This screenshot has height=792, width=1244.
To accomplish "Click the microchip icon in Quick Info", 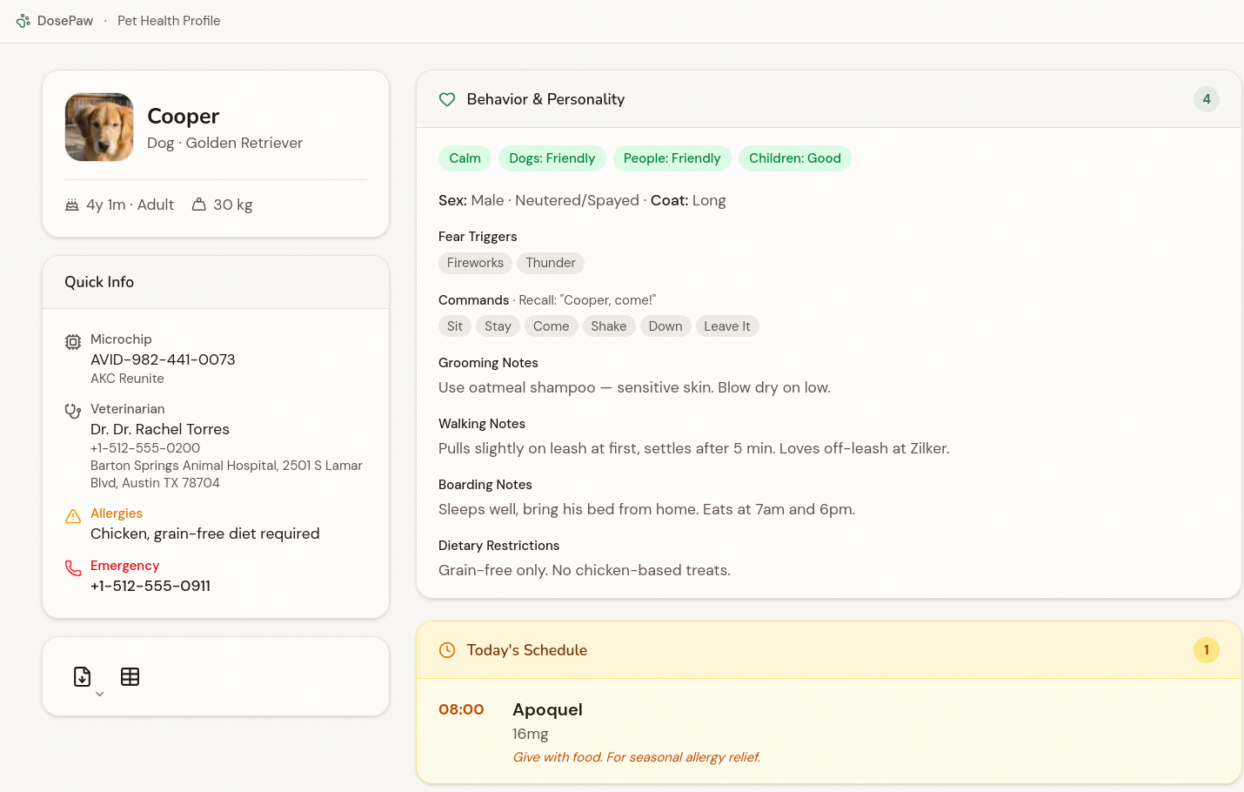I will point(73,342).
